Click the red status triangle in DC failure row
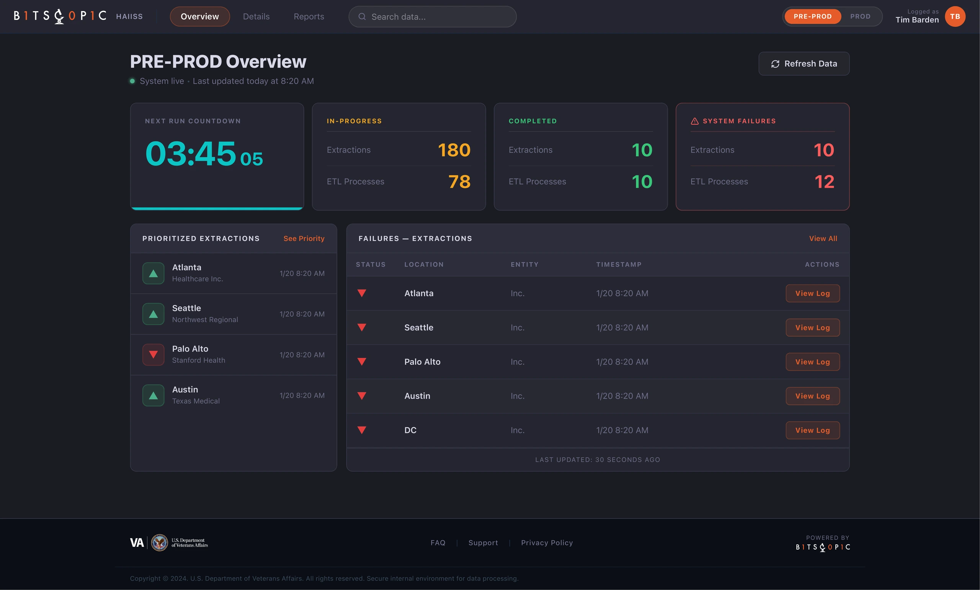 pos(361,430)
